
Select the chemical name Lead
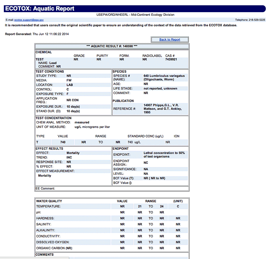point(53,63)
